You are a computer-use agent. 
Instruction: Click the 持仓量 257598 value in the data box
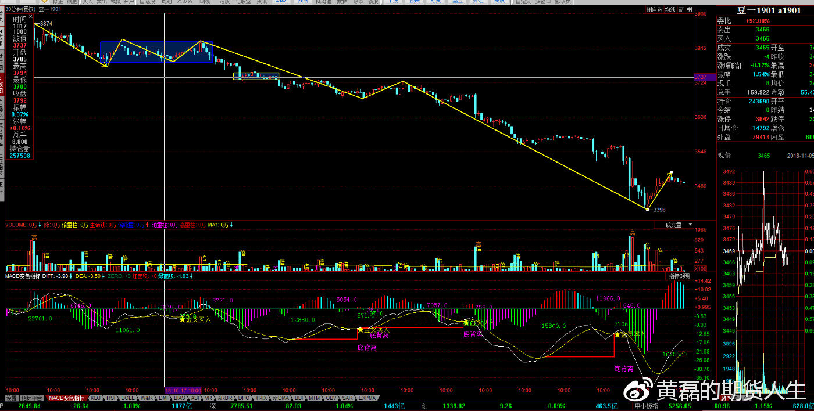pyautogui.click(x=20, y=156)
